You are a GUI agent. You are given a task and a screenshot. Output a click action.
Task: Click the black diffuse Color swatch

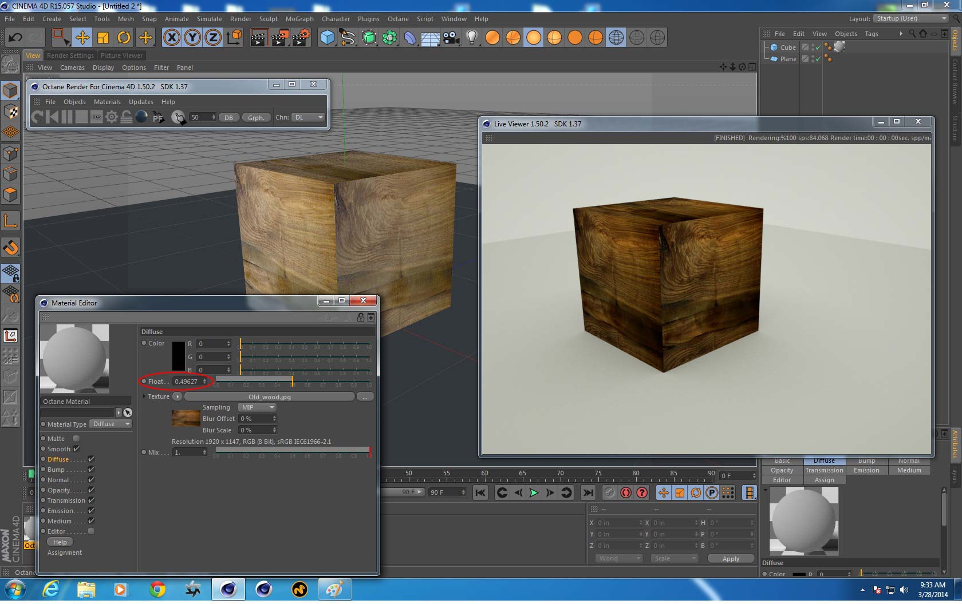(x=178, y=356)
